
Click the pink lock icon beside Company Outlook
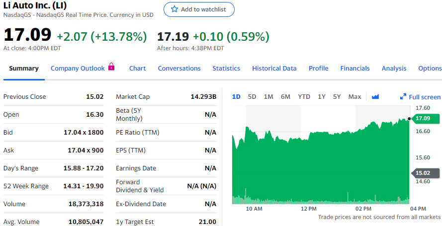[x=111, y=67]
